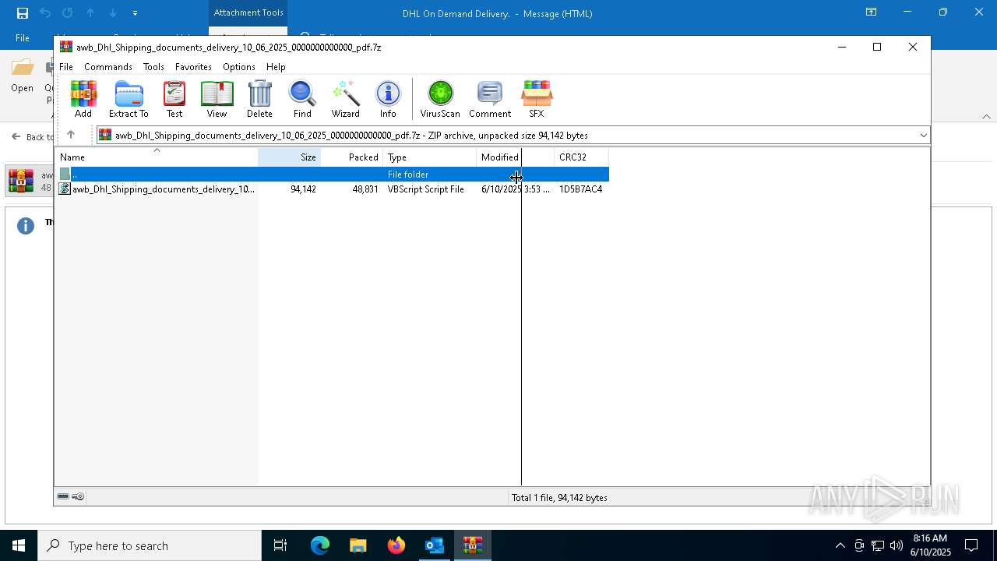Sort by the Name column header
The width and height of the screenshot is (997, 561).
tap(157, 157)
